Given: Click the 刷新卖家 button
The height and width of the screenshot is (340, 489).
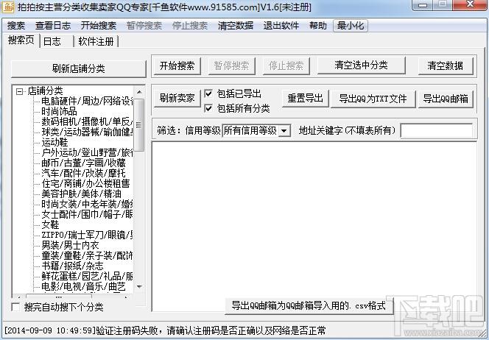Looking at the screenshot, I should pyautogui.click(x=177, y=98).
